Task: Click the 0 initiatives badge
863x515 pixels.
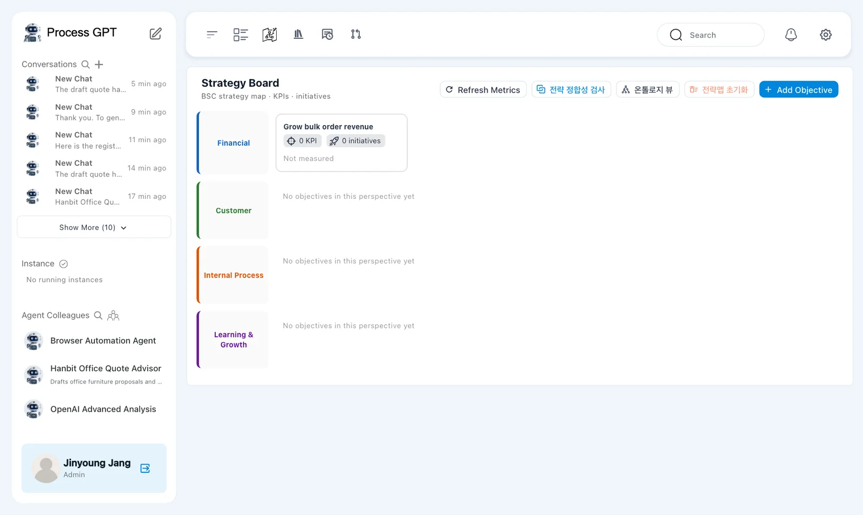Action: click(355, 141)
